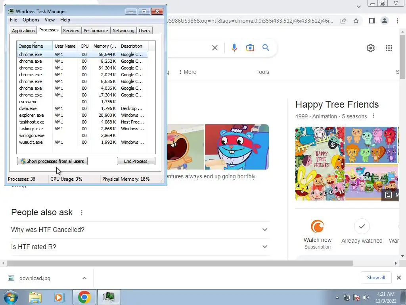The image size is (406, 305).
Task: Open Action Center flag icon
Action: [x=356, y=297]
